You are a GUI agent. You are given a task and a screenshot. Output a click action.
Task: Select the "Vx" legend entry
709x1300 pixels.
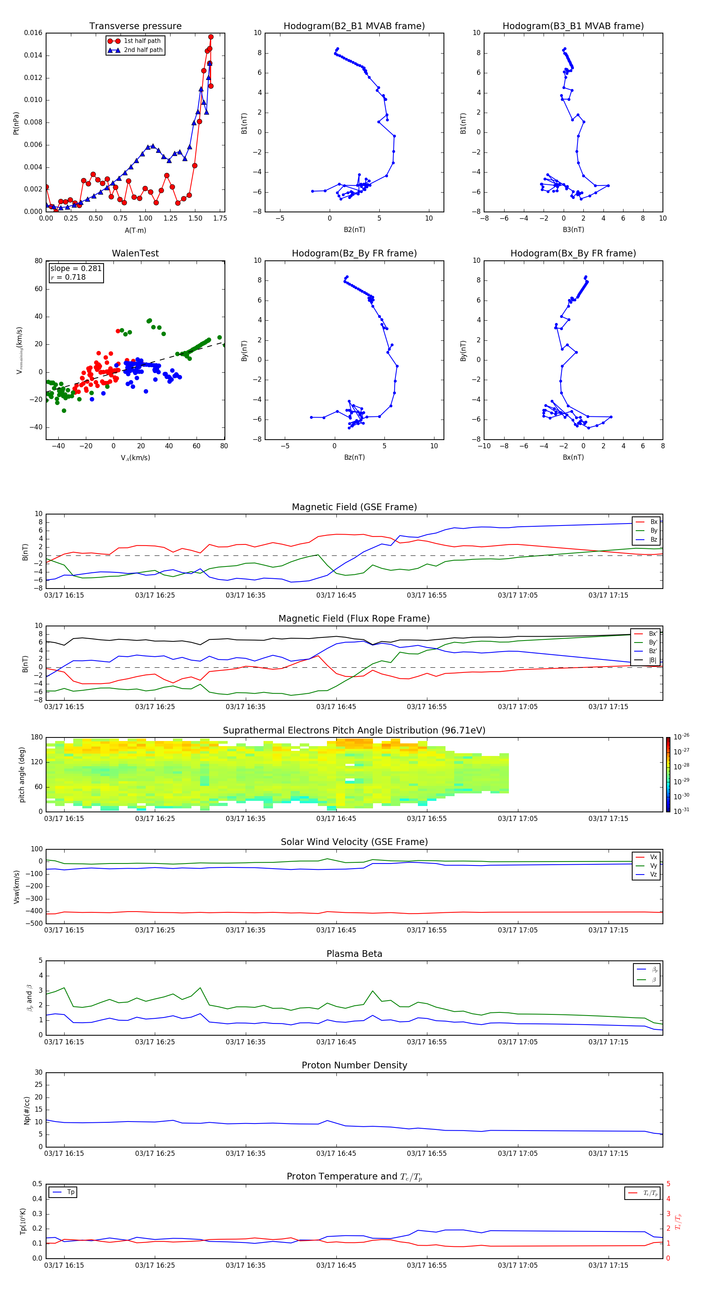(x=646, y=857)
